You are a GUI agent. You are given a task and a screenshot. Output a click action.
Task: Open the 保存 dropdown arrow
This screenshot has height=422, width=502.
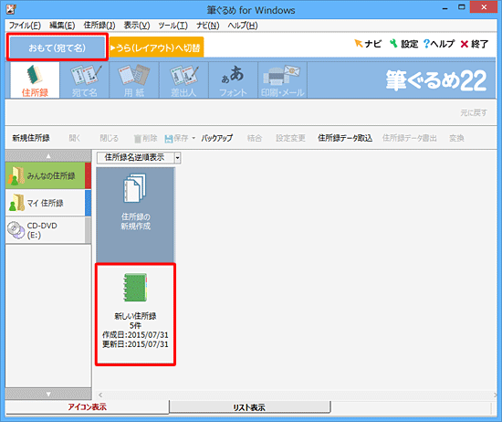[x=193, y=138]
